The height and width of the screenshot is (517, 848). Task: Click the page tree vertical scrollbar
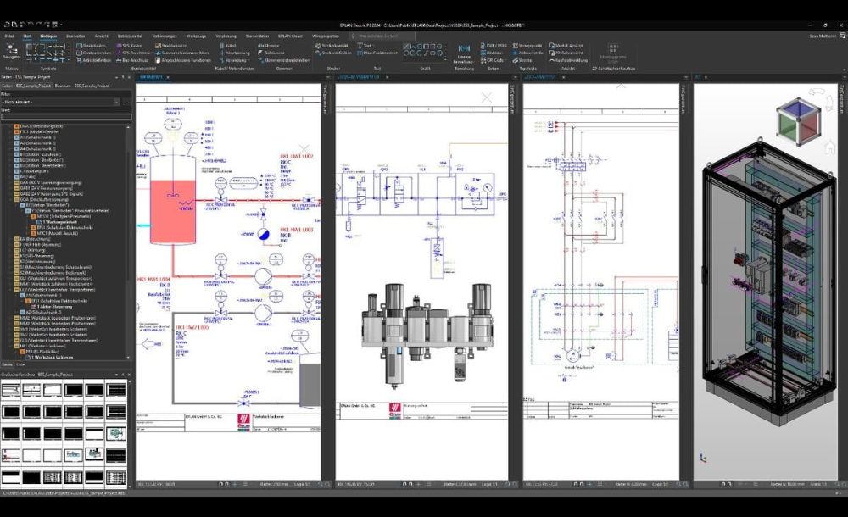point(128,242)
